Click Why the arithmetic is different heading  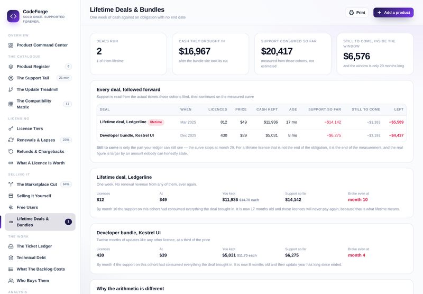pyautogui.click(x=130, y=289)
